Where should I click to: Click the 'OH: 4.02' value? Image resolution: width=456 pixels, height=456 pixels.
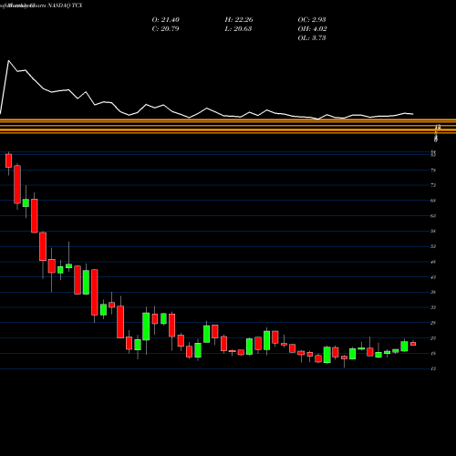pos(312,29)
